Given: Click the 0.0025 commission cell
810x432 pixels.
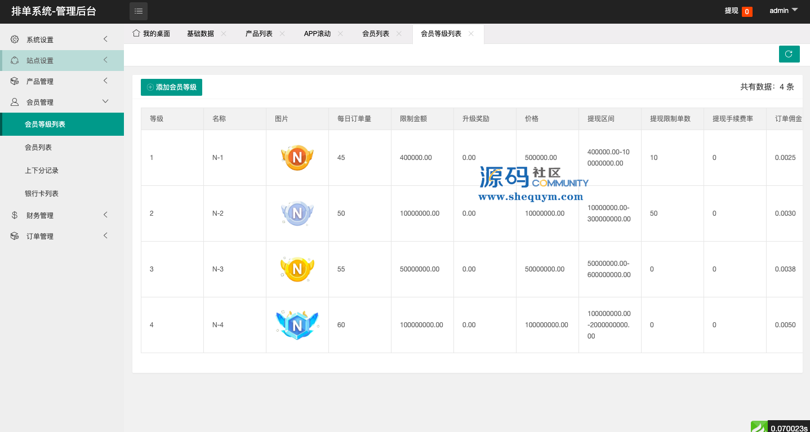Looking at the screenshot, I should 785,158.
